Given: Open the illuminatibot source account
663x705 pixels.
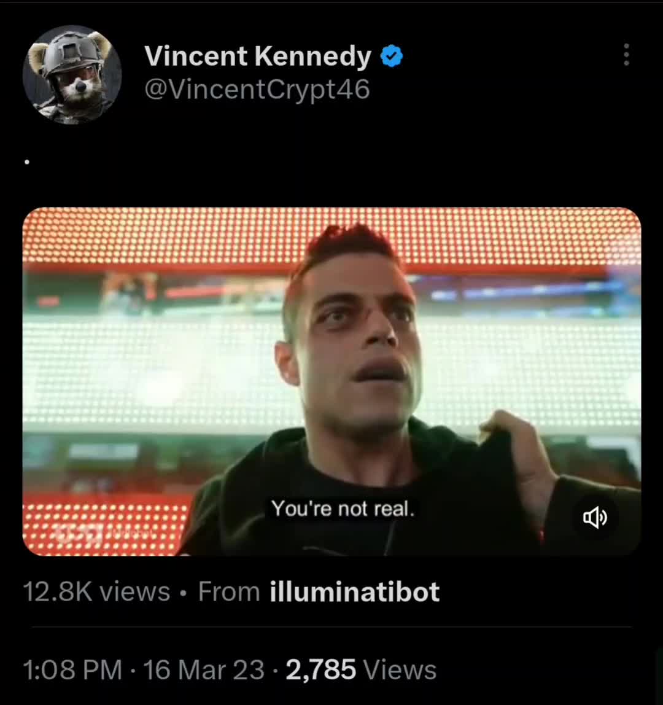Looking at the screenshot, I should pos(355,592).
